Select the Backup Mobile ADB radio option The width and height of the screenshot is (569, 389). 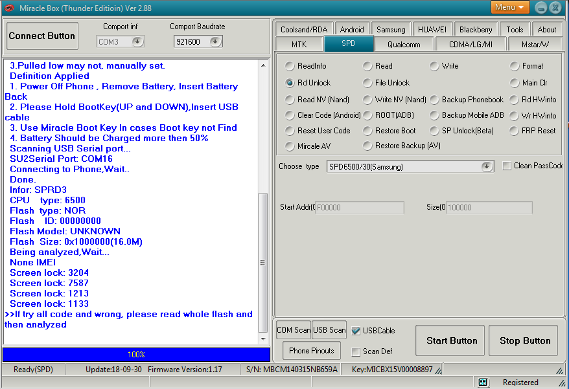[x=467, y=115]
